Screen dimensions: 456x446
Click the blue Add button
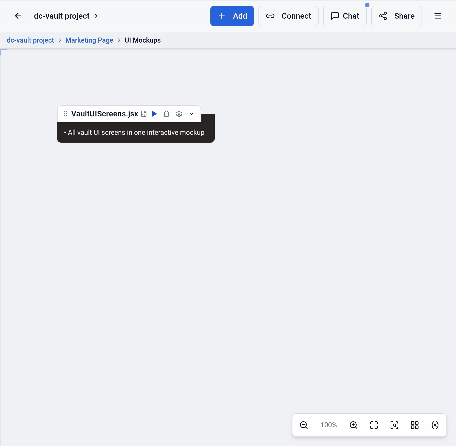click(232, 16)
